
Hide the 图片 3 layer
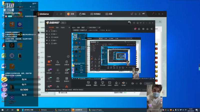(47, 34)
